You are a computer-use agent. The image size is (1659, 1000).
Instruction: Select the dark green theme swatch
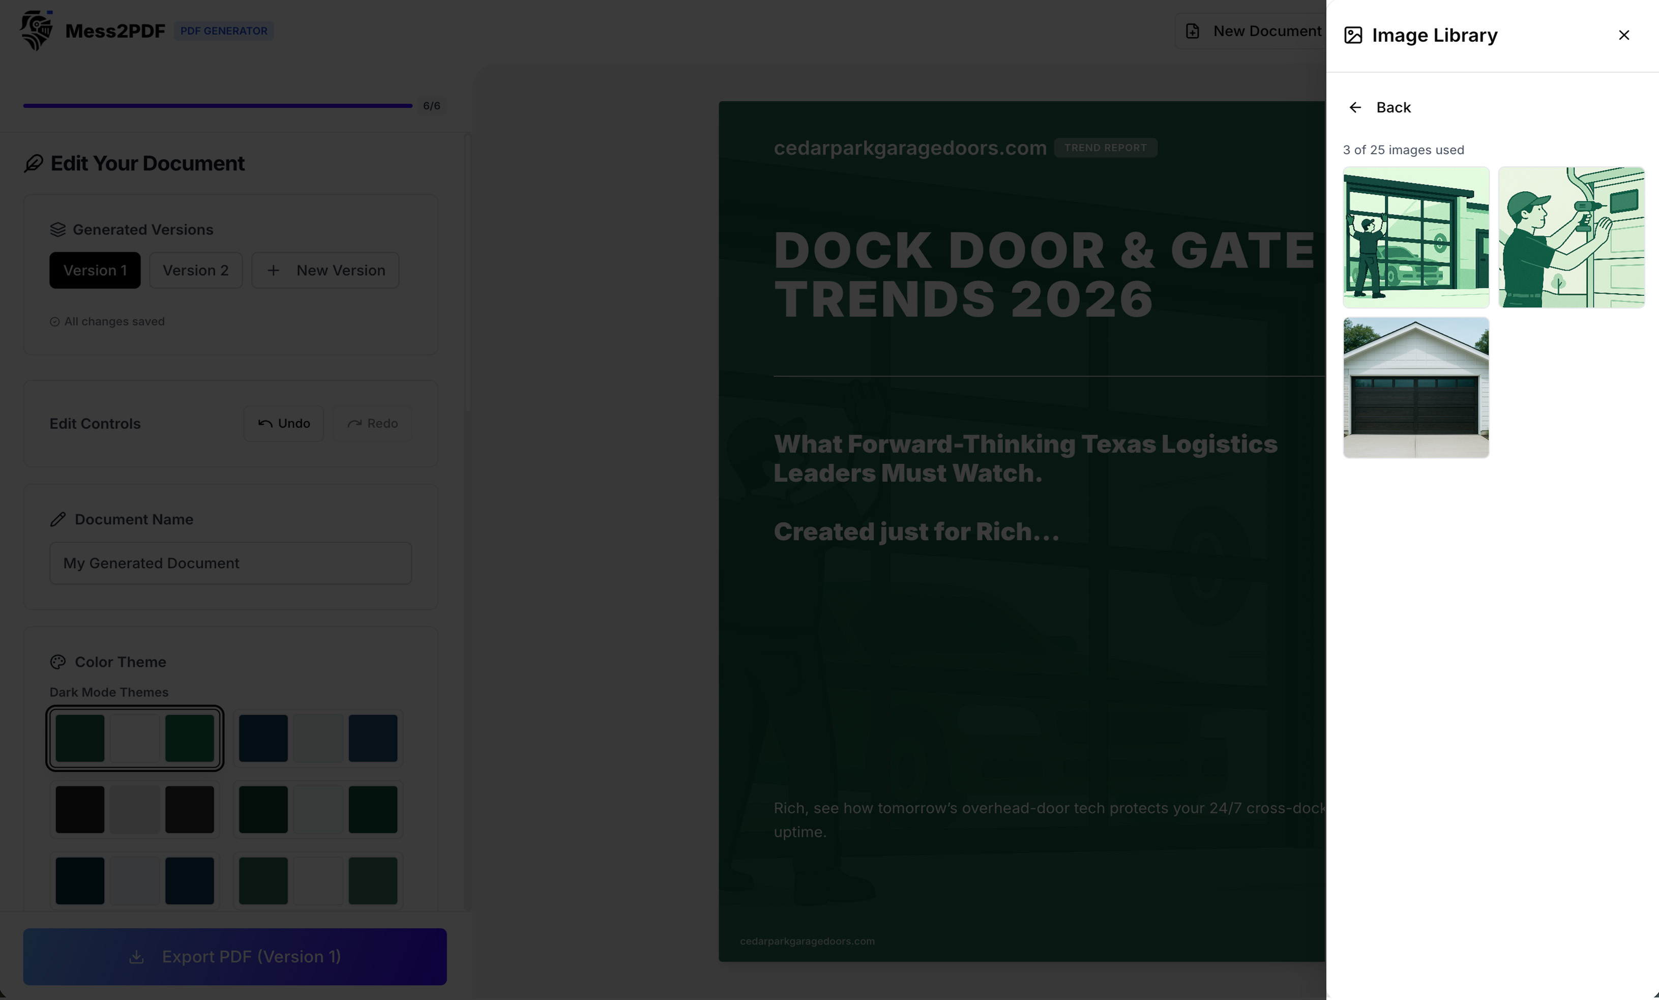click(x=135, y=738)
